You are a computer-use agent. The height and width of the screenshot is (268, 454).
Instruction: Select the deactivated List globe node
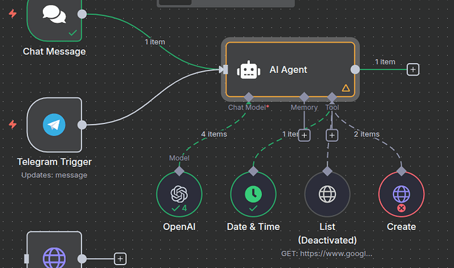click(x=328, y=194)
